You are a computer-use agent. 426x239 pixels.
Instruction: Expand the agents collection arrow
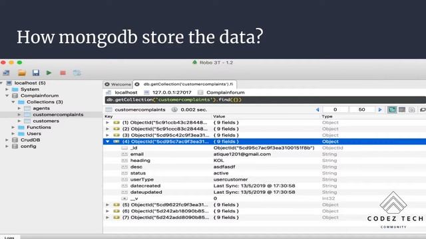pyautogui.click(x=19, y=108)
